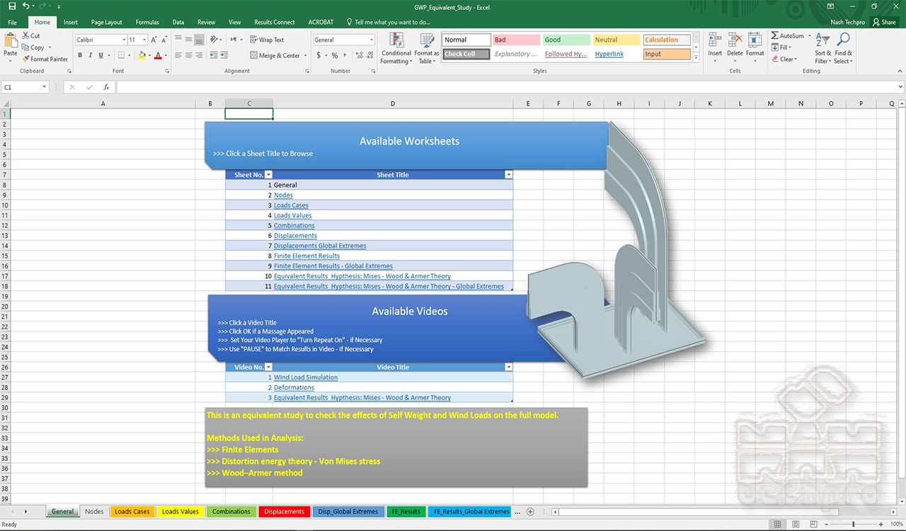Save the workbook with the floppy disk icon
The height and width of the screenshot is (531, 906).
click(12, 6)
